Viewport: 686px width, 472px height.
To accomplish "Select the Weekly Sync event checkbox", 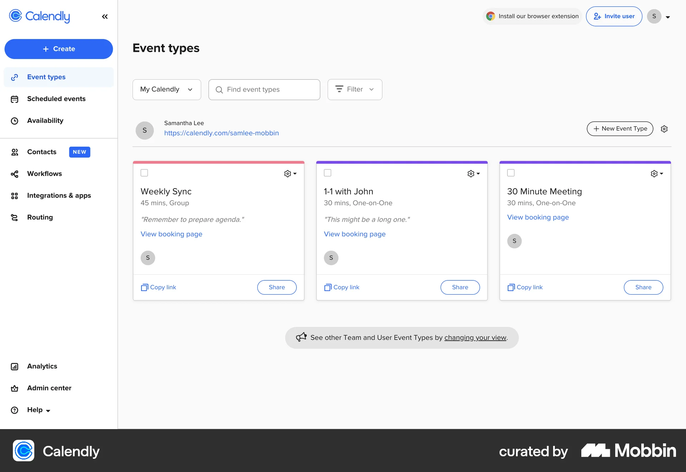I will (x=144, y=173).
